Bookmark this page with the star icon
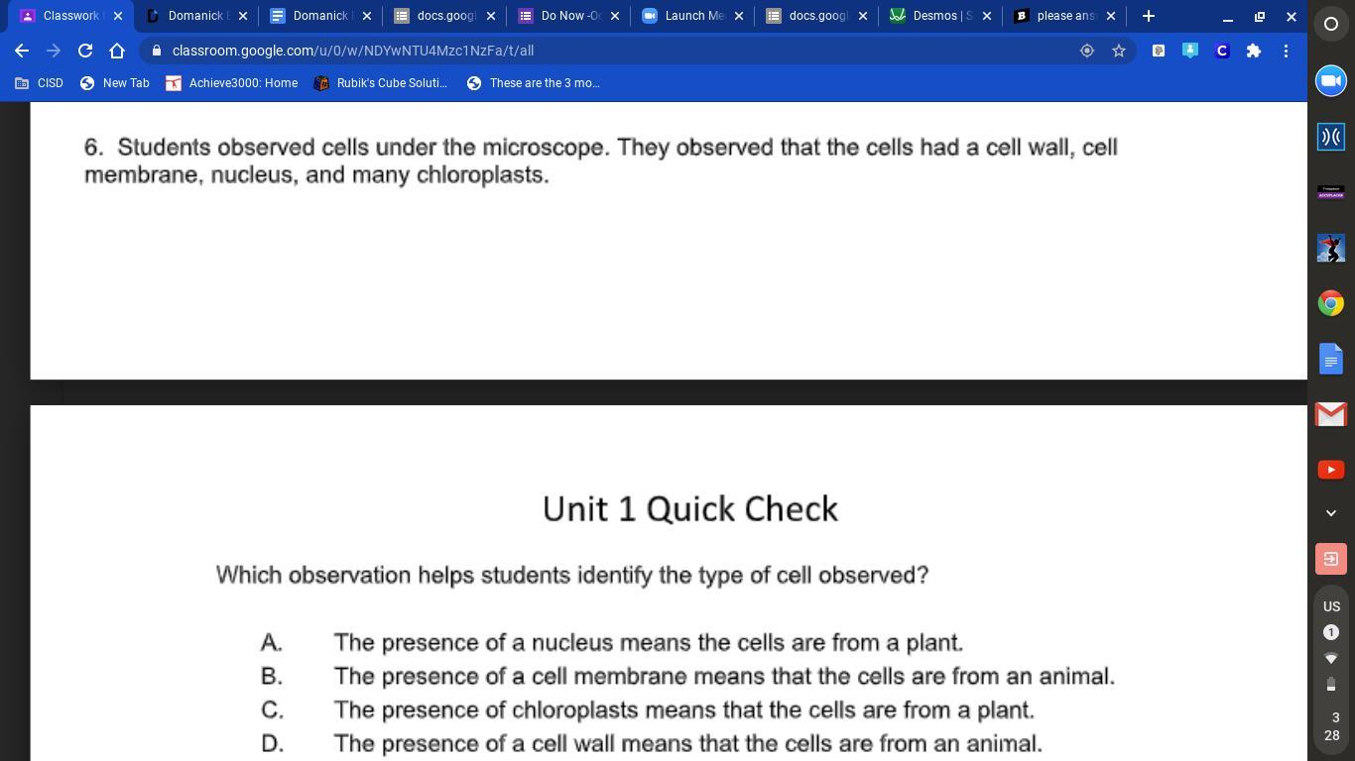1355x761 pixels. point(1119,51)
